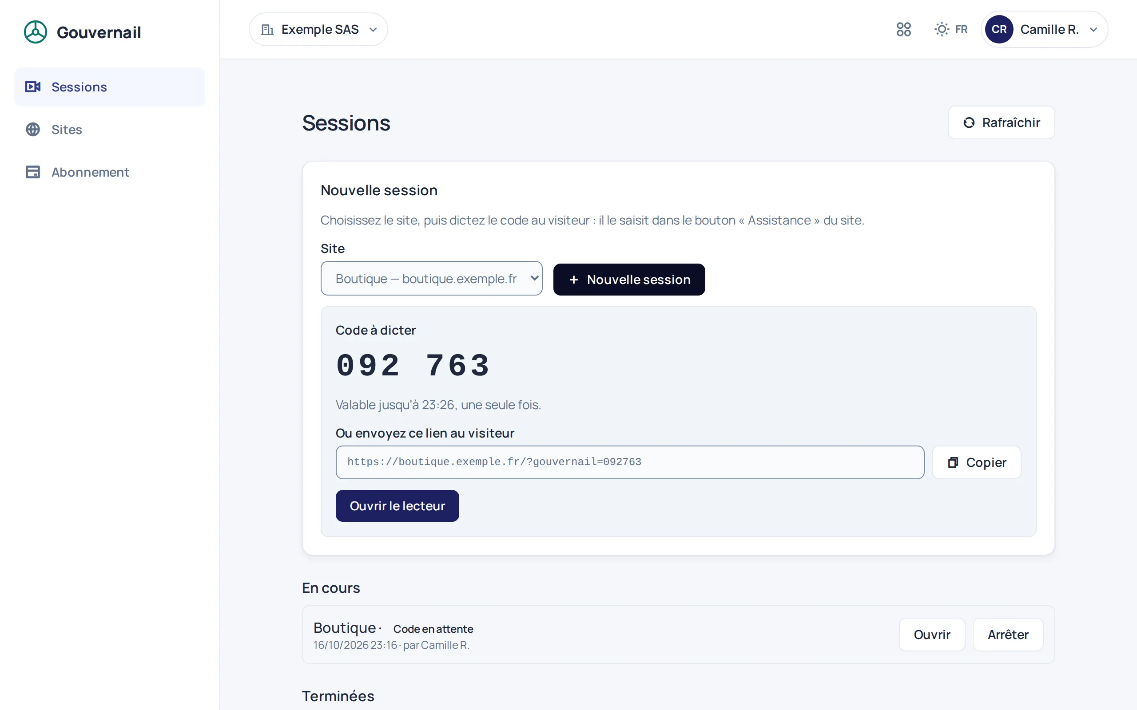Click the Gouvernail brand name
Image resolution: width=1137 pixels, height=710 pixels.
pyautogui.click(x=99, y=32)
